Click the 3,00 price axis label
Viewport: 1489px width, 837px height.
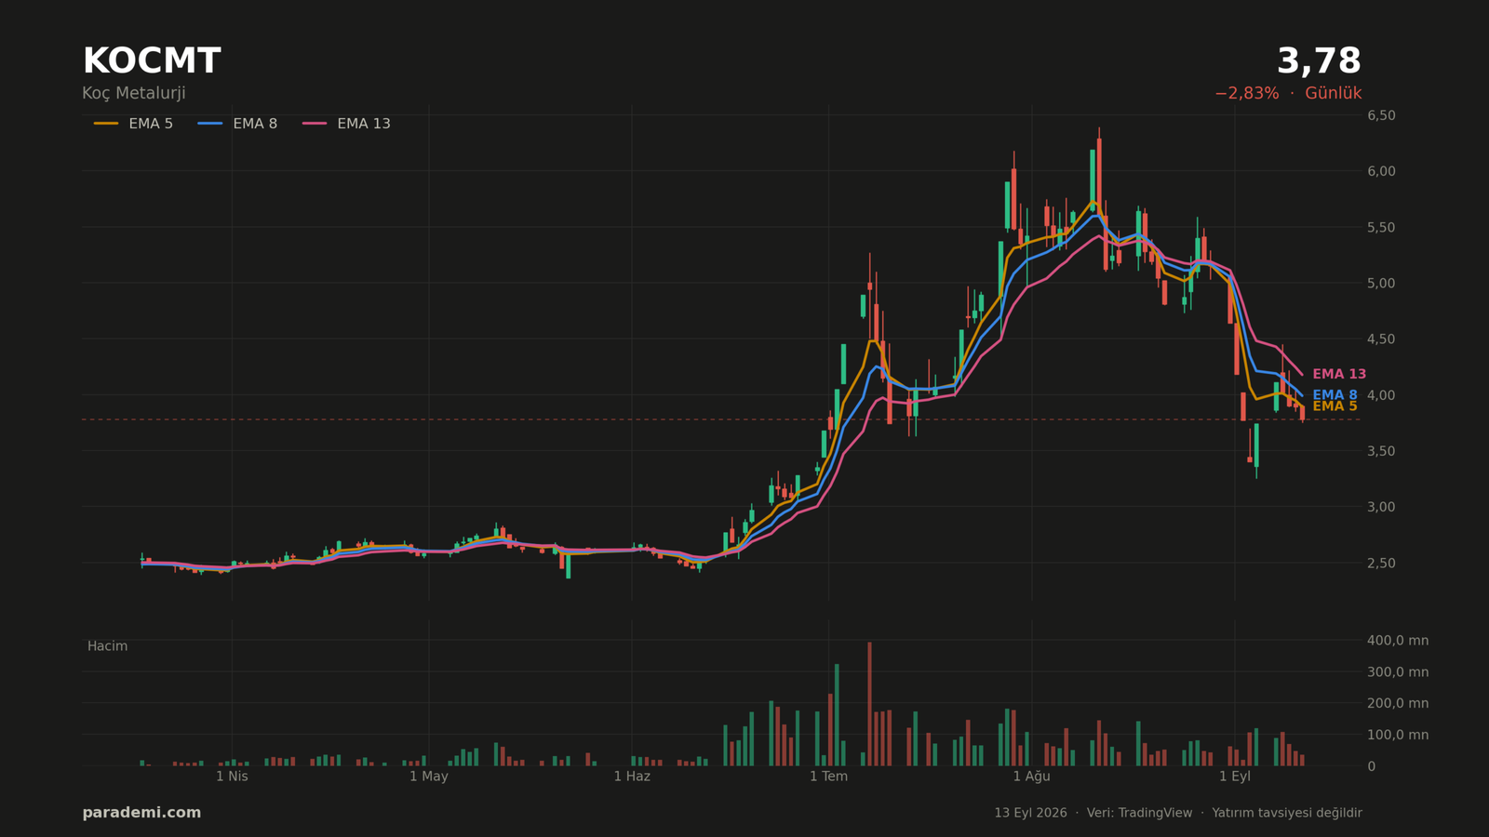click(x=1381, y=507)
